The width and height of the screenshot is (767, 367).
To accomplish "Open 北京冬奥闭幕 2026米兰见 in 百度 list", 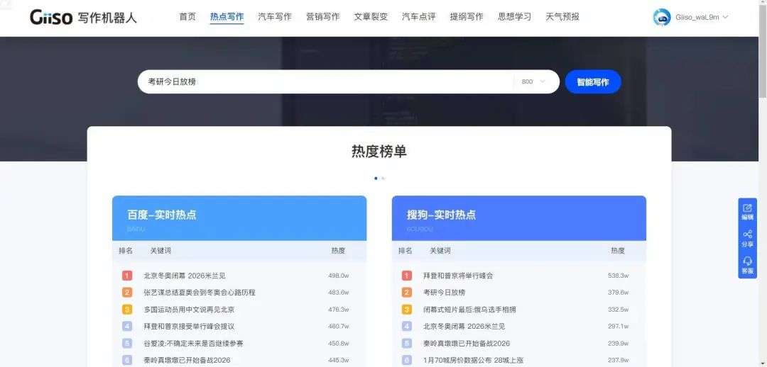I will (x=184, y=276).
